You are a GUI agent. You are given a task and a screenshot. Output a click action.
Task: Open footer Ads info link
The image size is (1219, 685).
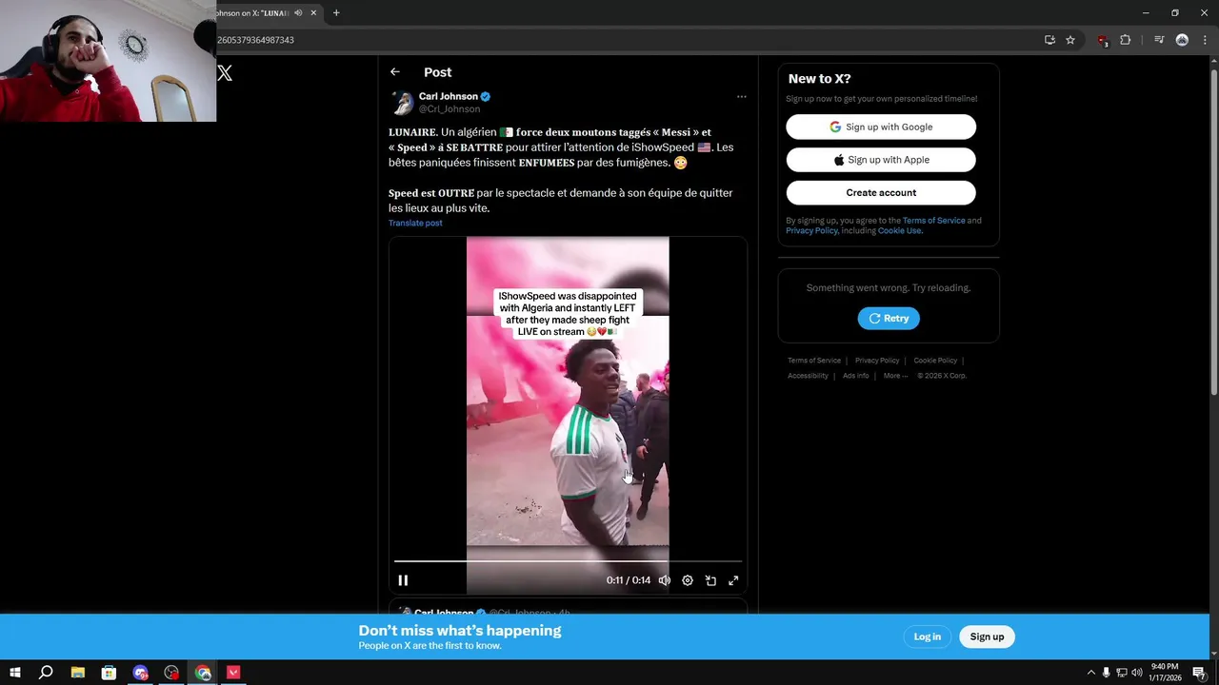click(855, 376)
